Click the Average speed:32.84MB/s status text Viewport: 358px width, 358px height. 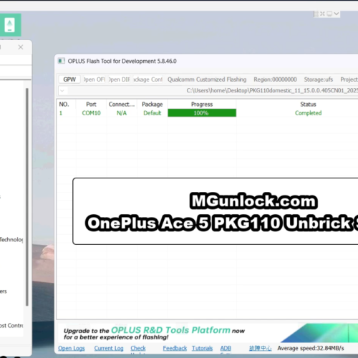click(311, 348)
